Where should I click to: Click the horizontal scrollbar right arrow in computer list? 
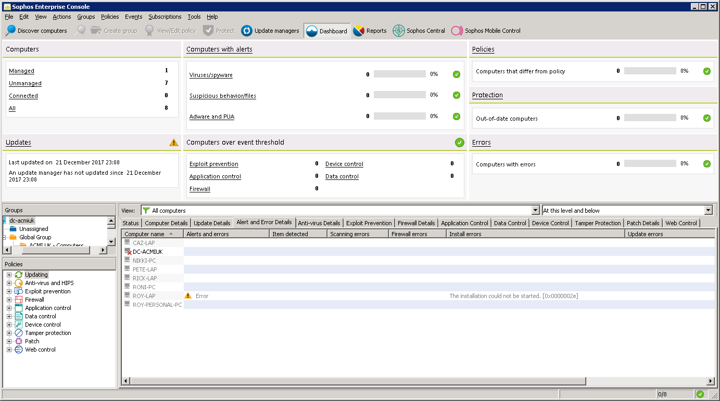711,381
